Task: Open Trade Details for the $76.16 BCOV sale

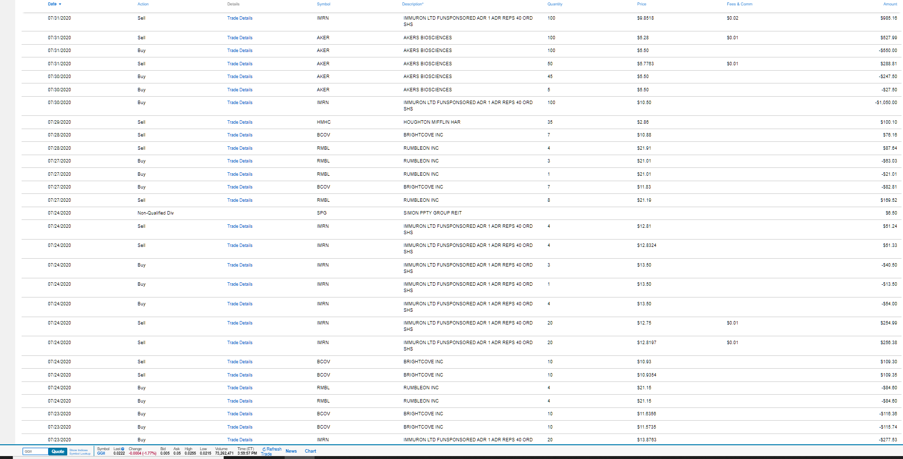Action: (x=239, y=135)
